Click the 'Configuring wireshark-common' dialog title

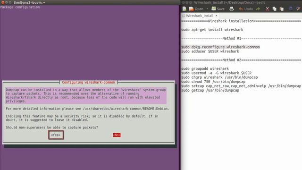pos(88,82)
